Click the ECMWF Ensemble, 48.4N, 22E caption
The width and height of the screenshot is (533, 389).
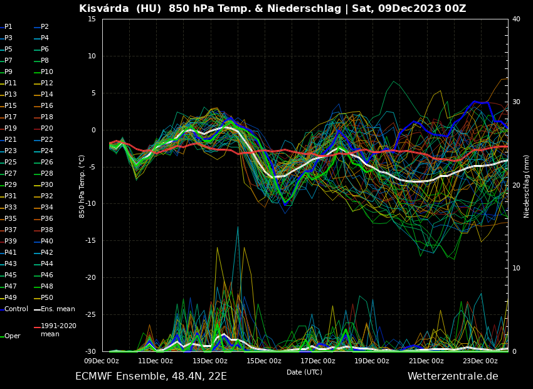pyautogui.click(x=151, y=376)
